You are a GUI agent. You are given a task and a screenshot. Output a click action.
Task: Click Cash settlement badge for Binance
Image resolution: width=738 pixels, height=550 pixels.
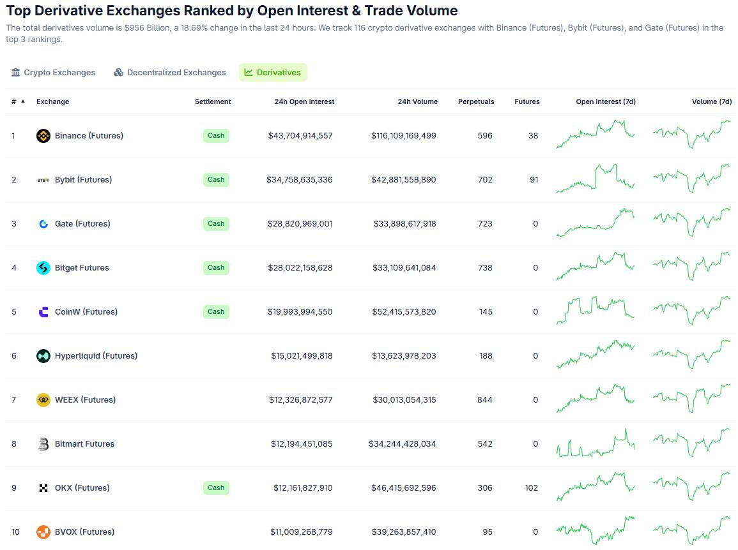[216, 136]
